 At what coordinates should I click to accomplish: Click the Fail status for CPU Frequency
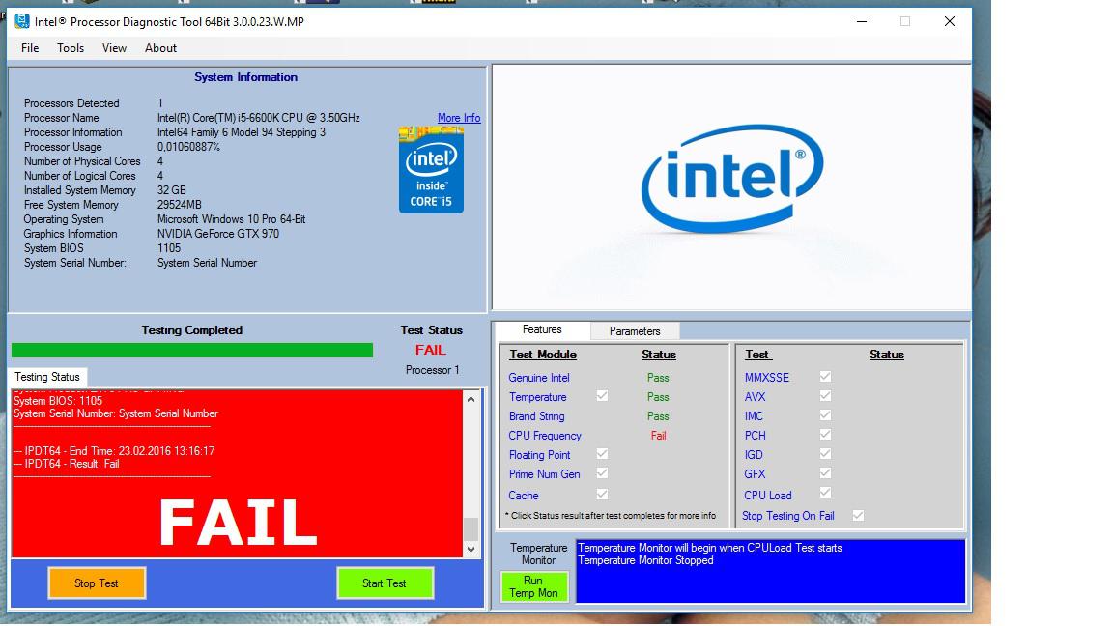click(659, 436)
